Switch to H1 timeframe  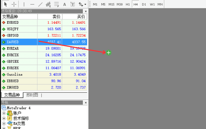click(128, 4)
